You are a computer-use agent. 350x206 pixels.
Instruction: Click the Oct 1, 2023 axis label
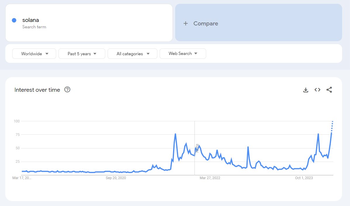pyautogui.click(x=304, y=178)
